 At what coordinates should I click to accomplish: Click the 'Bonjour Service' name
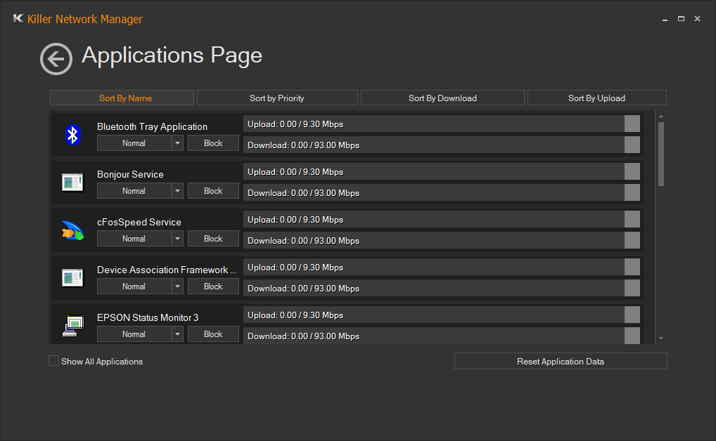(130, 174)
